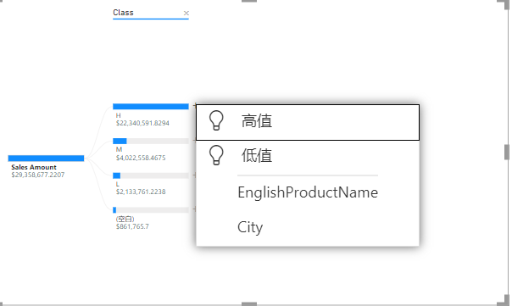The width and height of the screenshot is (512, 306).
Task: Click the visual's right-middle resize handle
Action: tap(507, 153)
